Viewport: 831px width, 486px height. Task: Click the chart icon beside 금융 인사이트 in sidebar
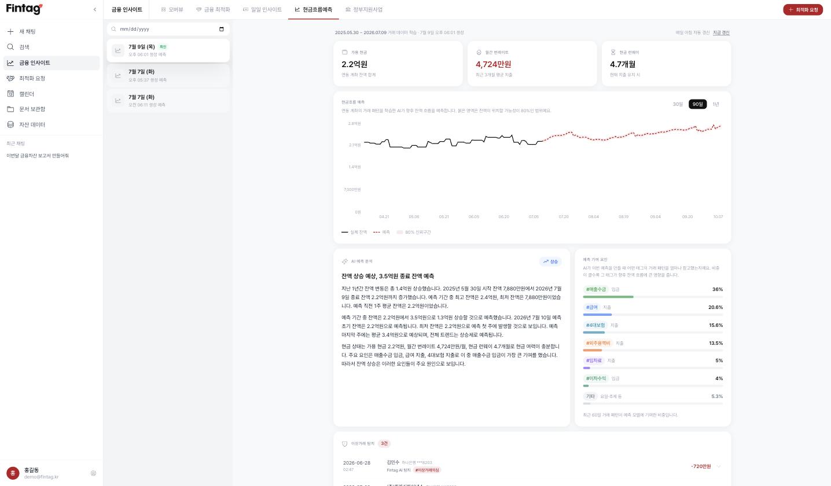tap(10, 62)
